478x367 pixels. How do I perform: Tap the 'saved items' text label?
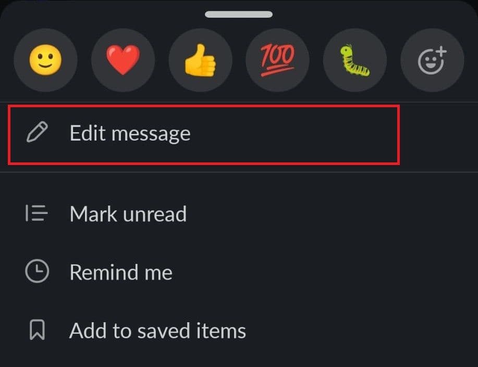coord(192,331)
